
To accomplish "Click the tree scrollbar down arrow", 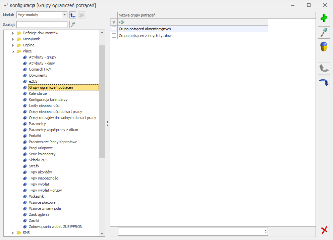I will (x=102, y=233).
